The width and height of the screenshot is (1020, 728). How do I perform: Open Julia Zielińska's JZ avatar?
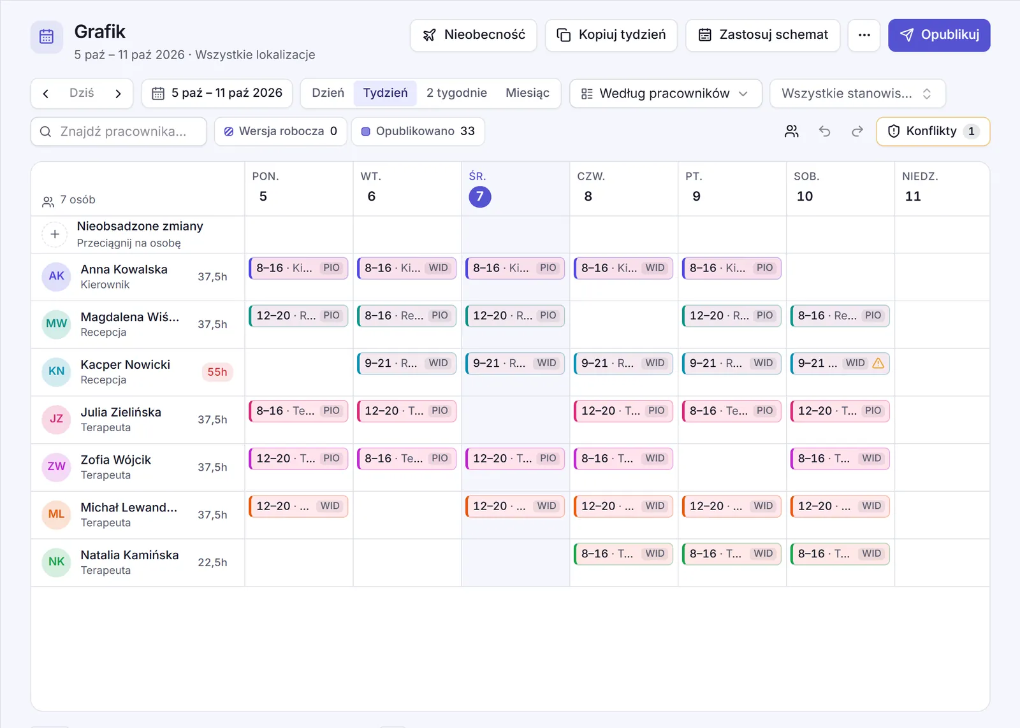click(x=56, y=419)
